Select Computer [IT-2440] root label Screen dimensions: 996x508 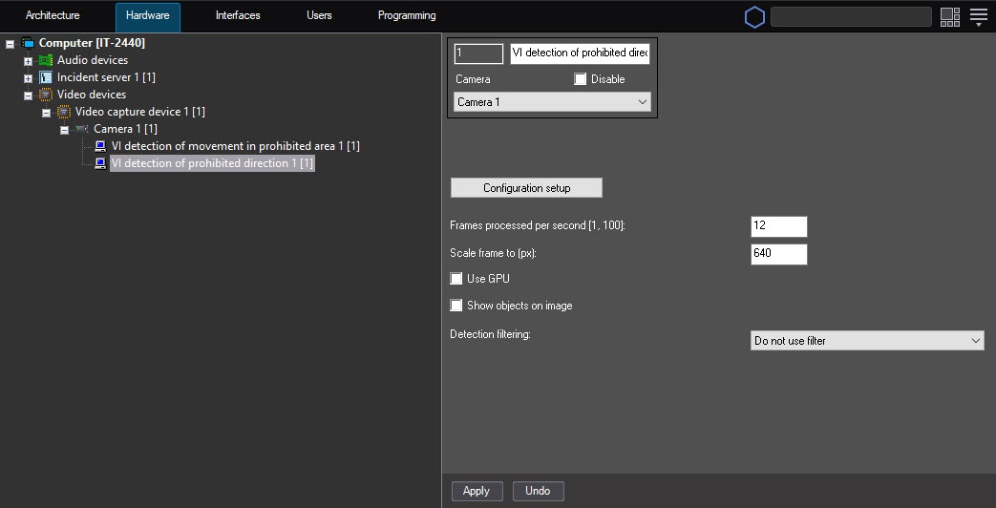click(92, 43)
